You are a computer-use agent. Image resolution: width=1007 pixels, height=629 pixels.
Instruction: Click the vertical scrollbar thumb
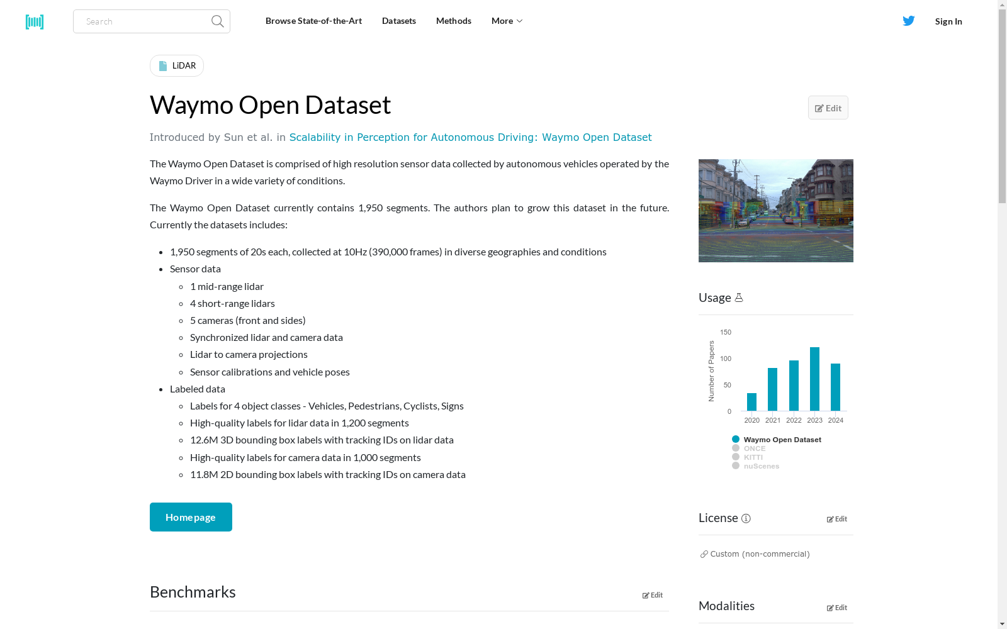[1002, 106]
